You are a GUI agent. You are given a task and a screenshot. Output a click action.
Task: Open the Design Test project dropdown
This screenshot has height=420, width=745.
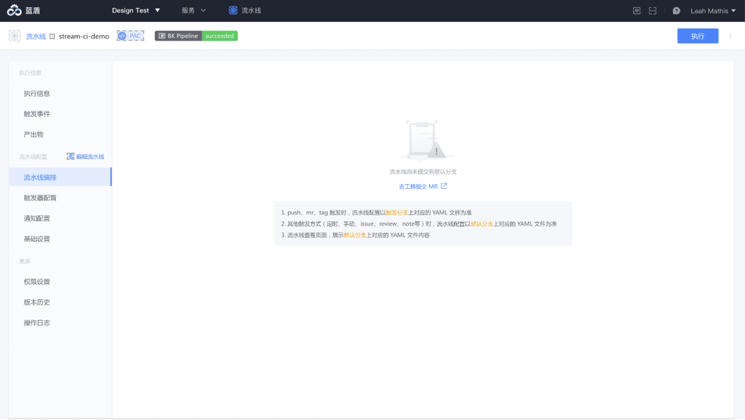click(x=136, y=10)
